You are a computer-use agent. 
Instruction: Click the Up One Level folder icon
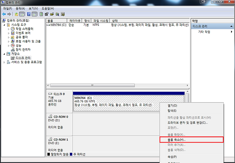pyautogui.click(x=16, y=14)
